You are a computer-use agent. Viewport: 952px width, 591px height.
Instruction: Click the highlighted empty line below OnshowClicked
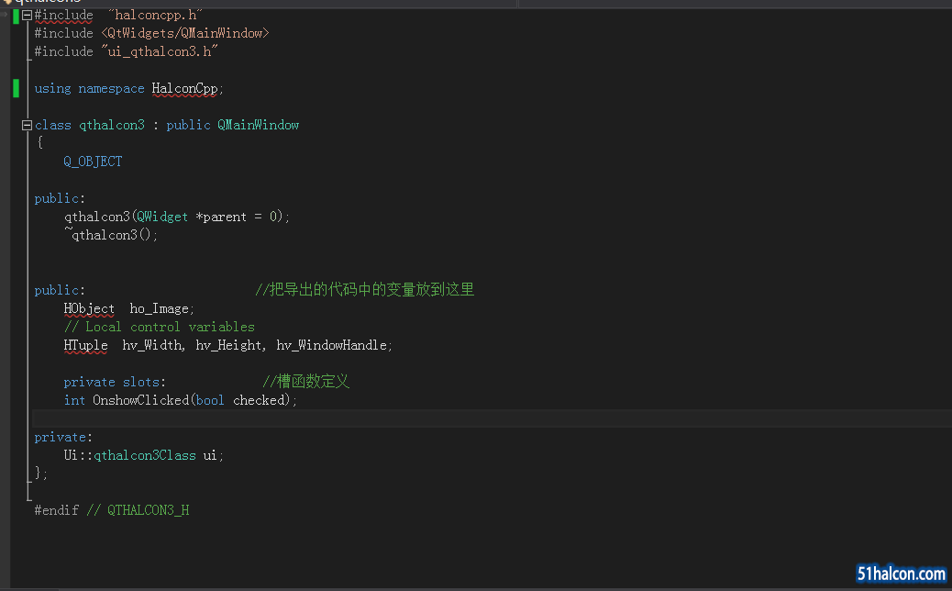pos(492,418)
